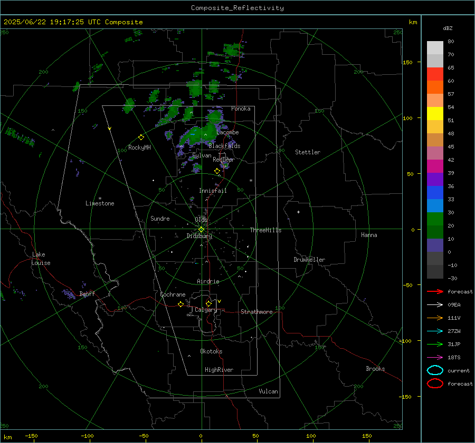Click the cyan current ellipse legend icon
The width and height of the screenshot is (475, 443).
pyautogui.click(x=435, y=370)
